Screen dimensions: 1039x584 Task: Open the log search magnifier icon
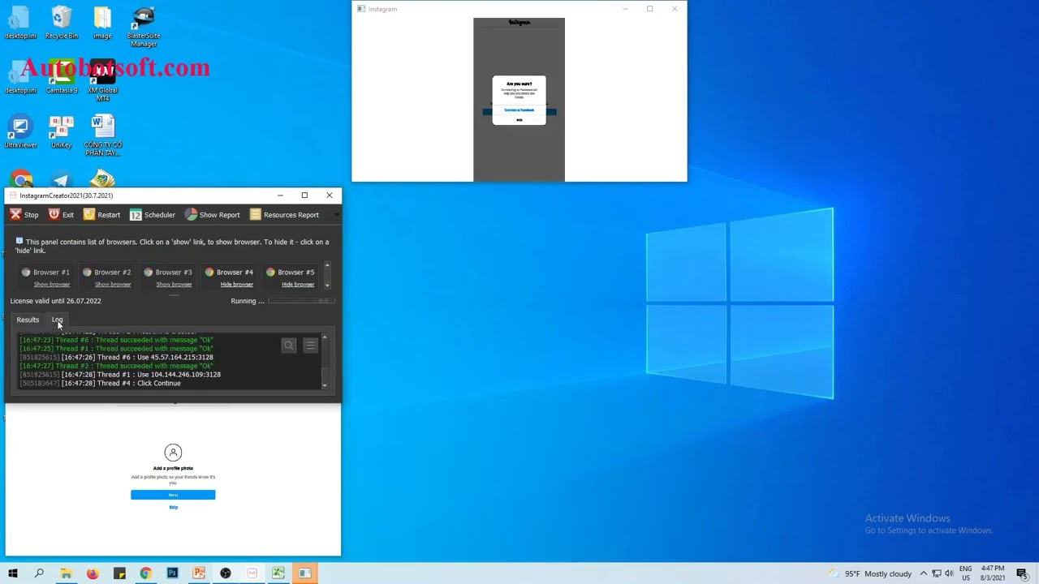pos(289,346)
